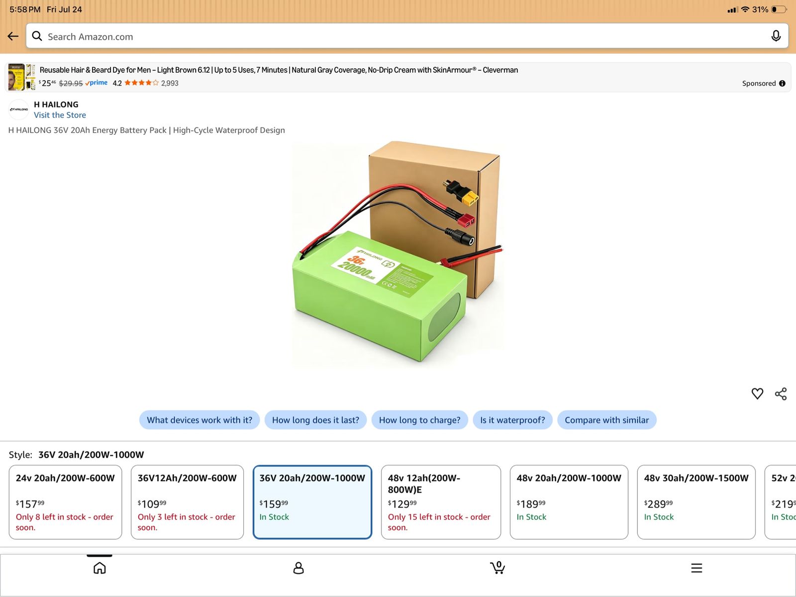Tap the Sponsored info icon
The height and width of the screenshot is (597, 796).
point(782,83)
